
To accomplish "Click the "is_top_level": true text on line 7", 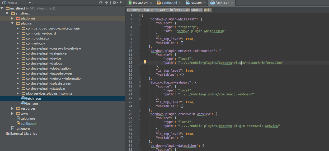I will click(175, 39).
